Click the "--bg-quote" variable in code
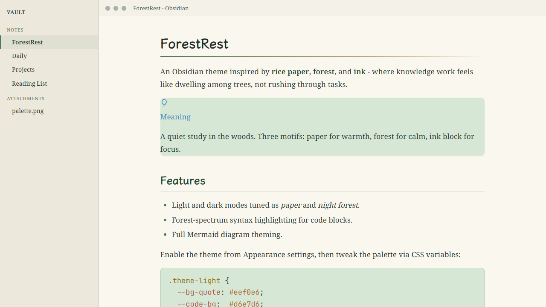 pyautogui.click(x=199, y=292)
